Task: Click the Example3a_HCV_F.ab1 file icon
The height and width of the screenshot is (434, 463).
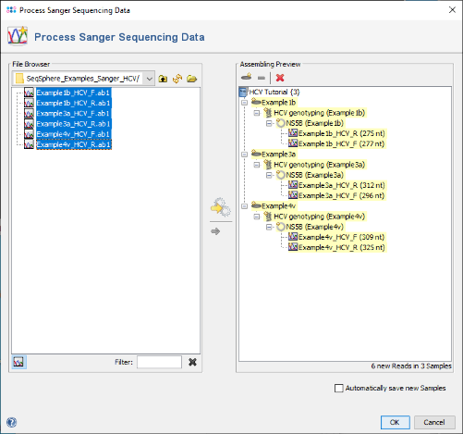Action: pyautogui.click(x=29, y=114)
